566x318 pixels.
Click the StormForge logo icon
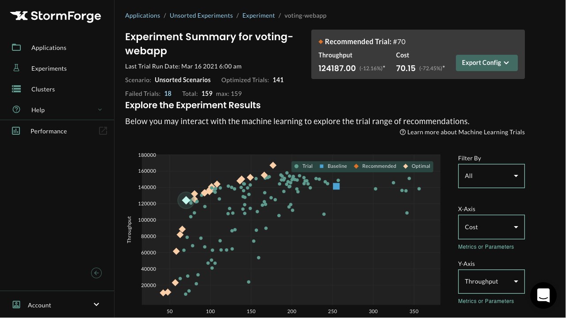(19, 16)
